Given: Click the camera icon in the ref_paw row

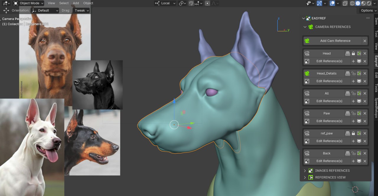Looking at the screenshot, I should pyautogui.click(x=307, y=134).
